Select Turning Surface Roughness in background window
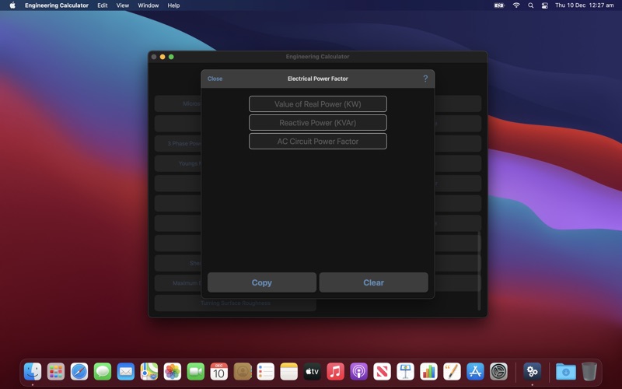 point(236,303)
